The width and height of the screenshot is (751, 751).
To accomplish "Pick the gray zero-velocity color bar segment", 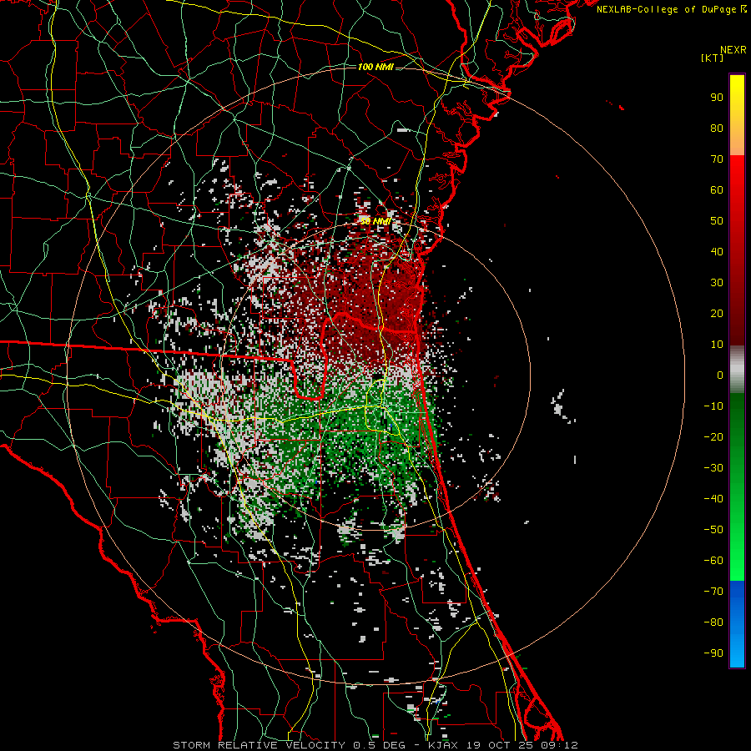I will pyautogui.click(x=737, y=370).
